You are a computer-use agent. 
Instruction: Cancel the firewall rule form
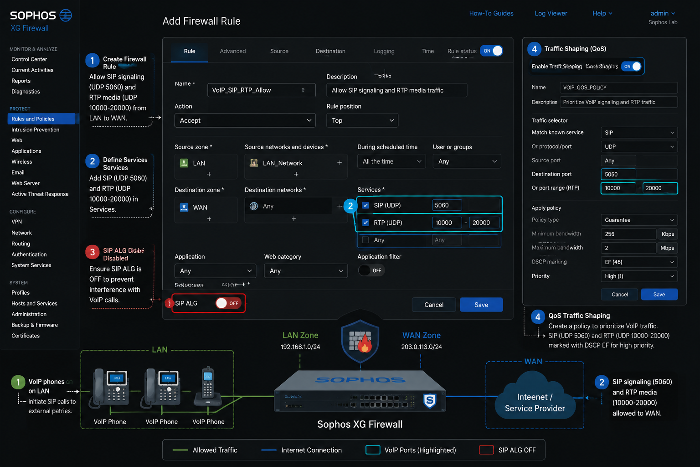click(434, 305)
